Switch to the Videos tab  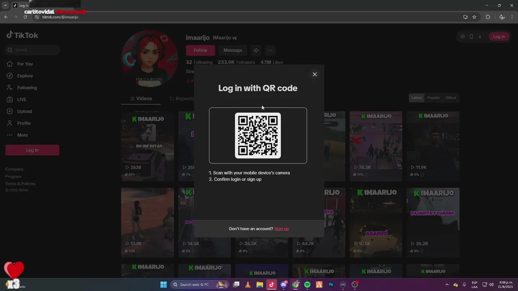click(141, 99)
